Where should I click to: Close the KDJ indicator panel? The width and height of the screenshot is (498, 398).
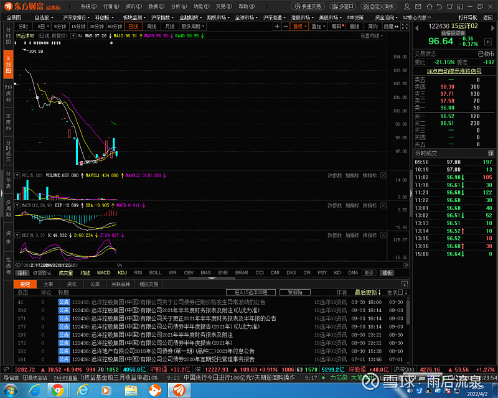383,235
